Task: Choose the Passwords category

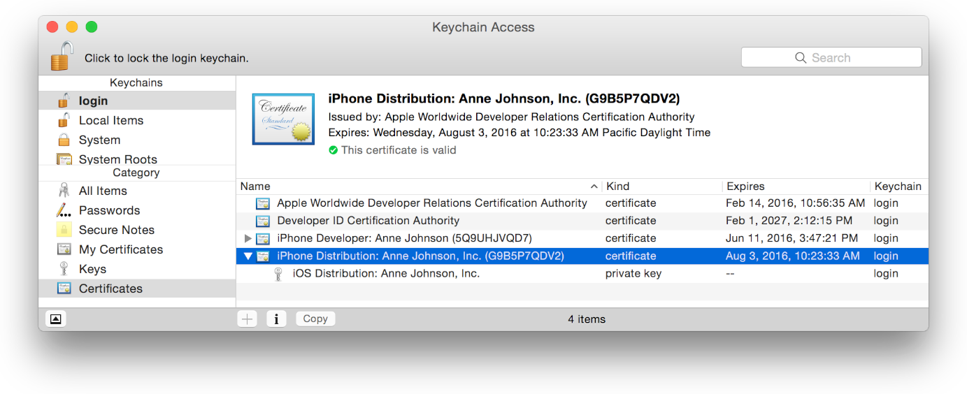Action: (x=137, y=210)
